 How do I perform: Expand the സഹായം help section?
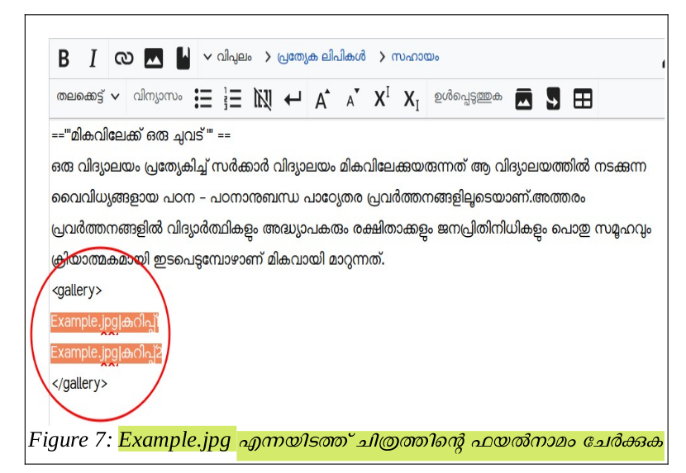tap(409, 57)
